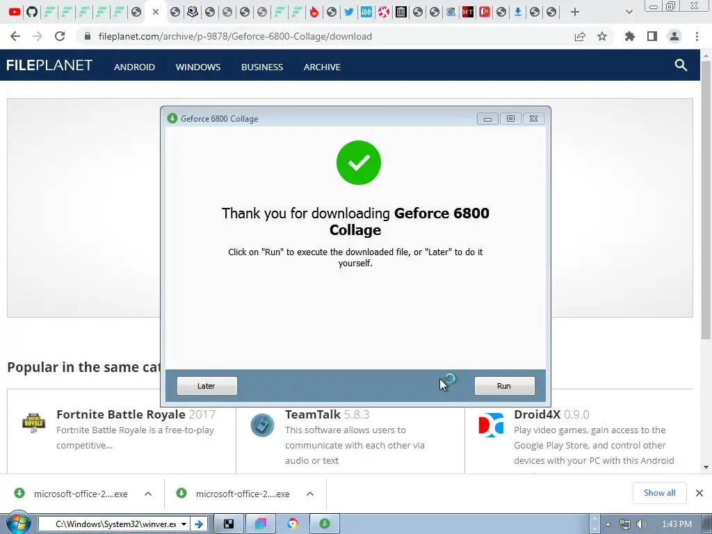Open Droid4X 0.9.0 link

[537, 414]
